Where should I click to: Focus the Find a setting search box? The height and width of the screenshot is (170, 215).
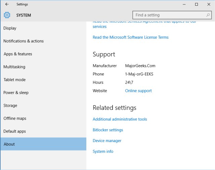coord(172,15)
